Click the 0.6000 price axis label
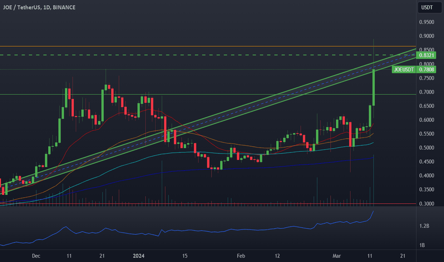Image resolution: width=444 pixels, height=262 pixels. [426, 120]
